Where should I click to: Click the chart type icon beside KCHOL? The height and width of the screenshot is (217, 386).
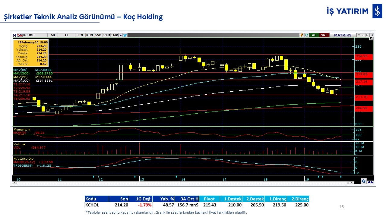(x=20, y=35)
